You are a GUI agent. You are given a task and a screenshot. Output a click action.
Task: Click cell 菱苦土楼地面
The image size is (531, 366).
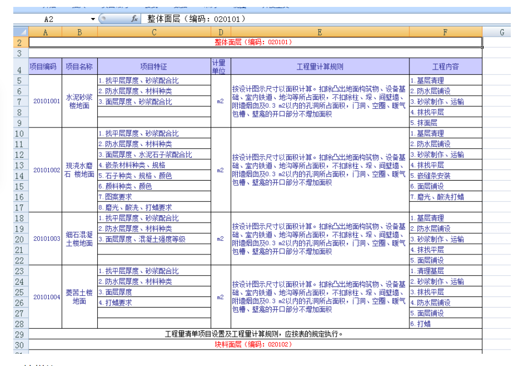pos(80,297)
